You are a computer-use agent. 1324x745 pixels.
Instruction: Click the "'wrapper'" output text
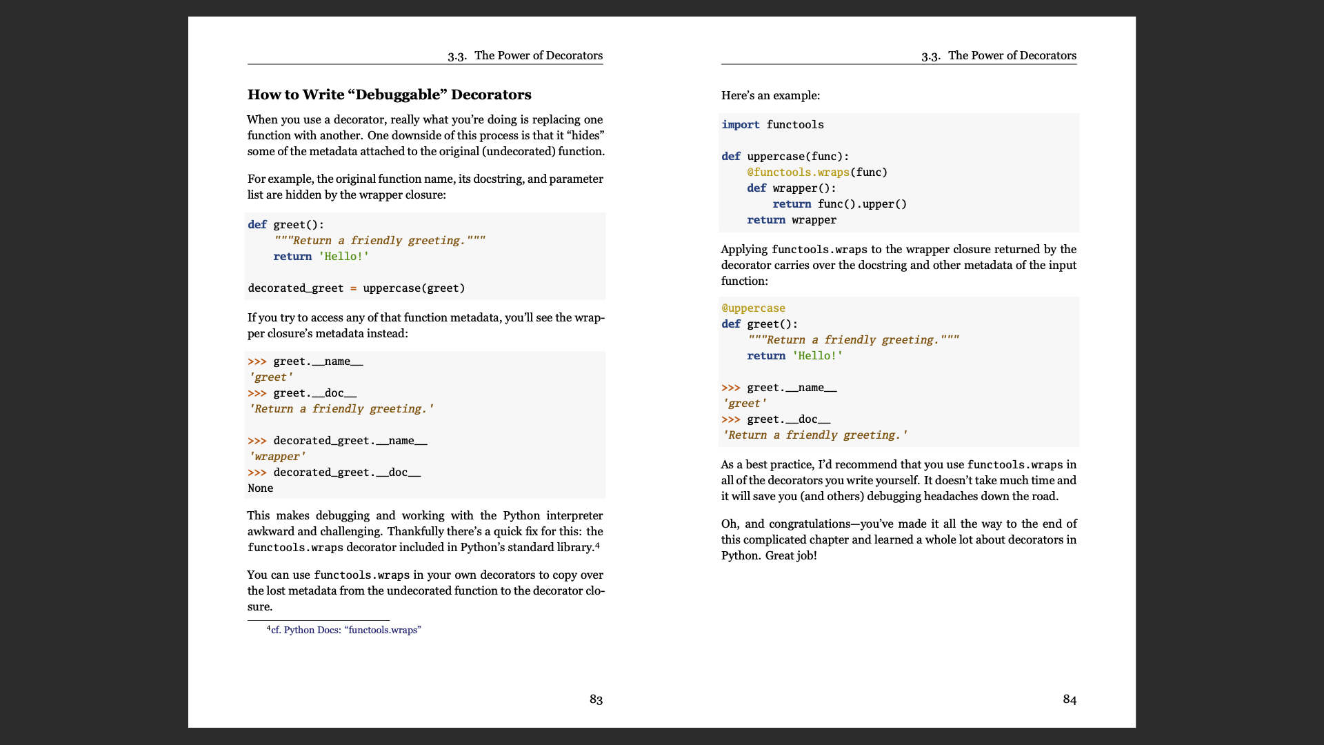[x=277, y=457]
